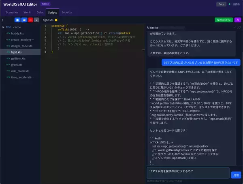Viewport: 243px width, 184px height.
Task: Click the new file icon
Action: coord(17,20)
